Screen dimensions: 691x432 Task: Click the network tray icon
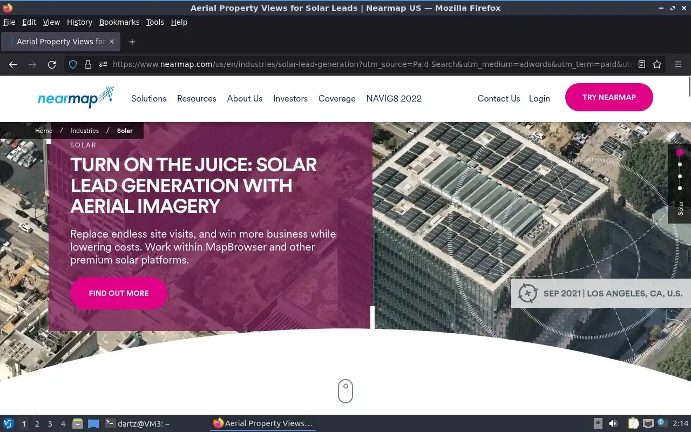point(648,424)
